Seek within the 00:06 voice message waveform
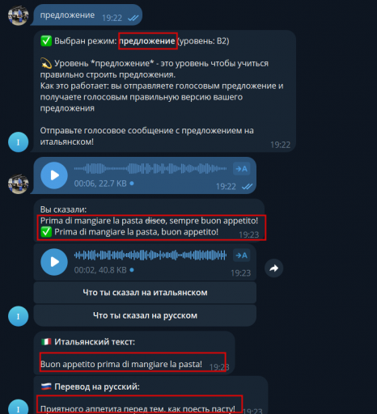377x414 pixels. pos(150,169)
